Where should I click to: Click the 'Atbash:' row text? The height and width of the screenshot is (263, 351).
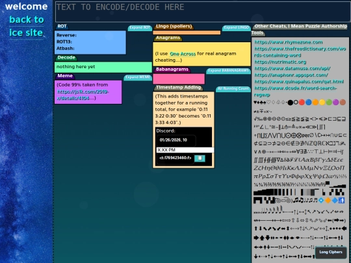click(66, 49)
